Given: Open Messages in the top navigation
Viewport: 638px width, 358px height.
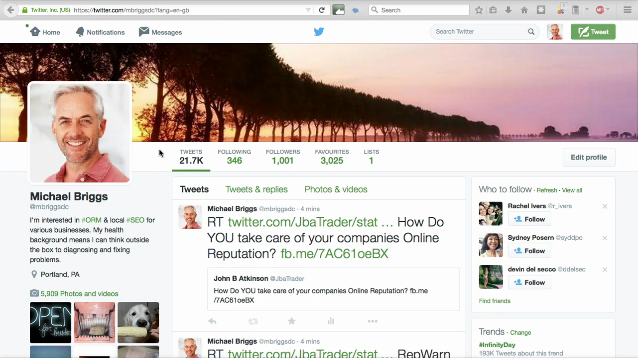Looking at the screenshot, I should (160, 32).
